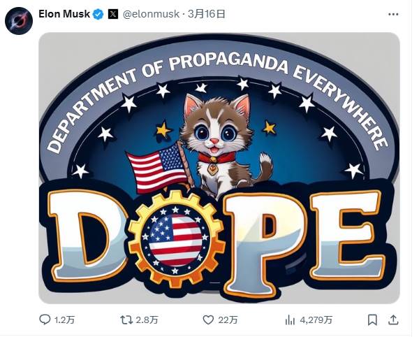Open Elon Musk's profile avatar
The height and width of the screenshot is (337, 419).
[x=18, y=21]
